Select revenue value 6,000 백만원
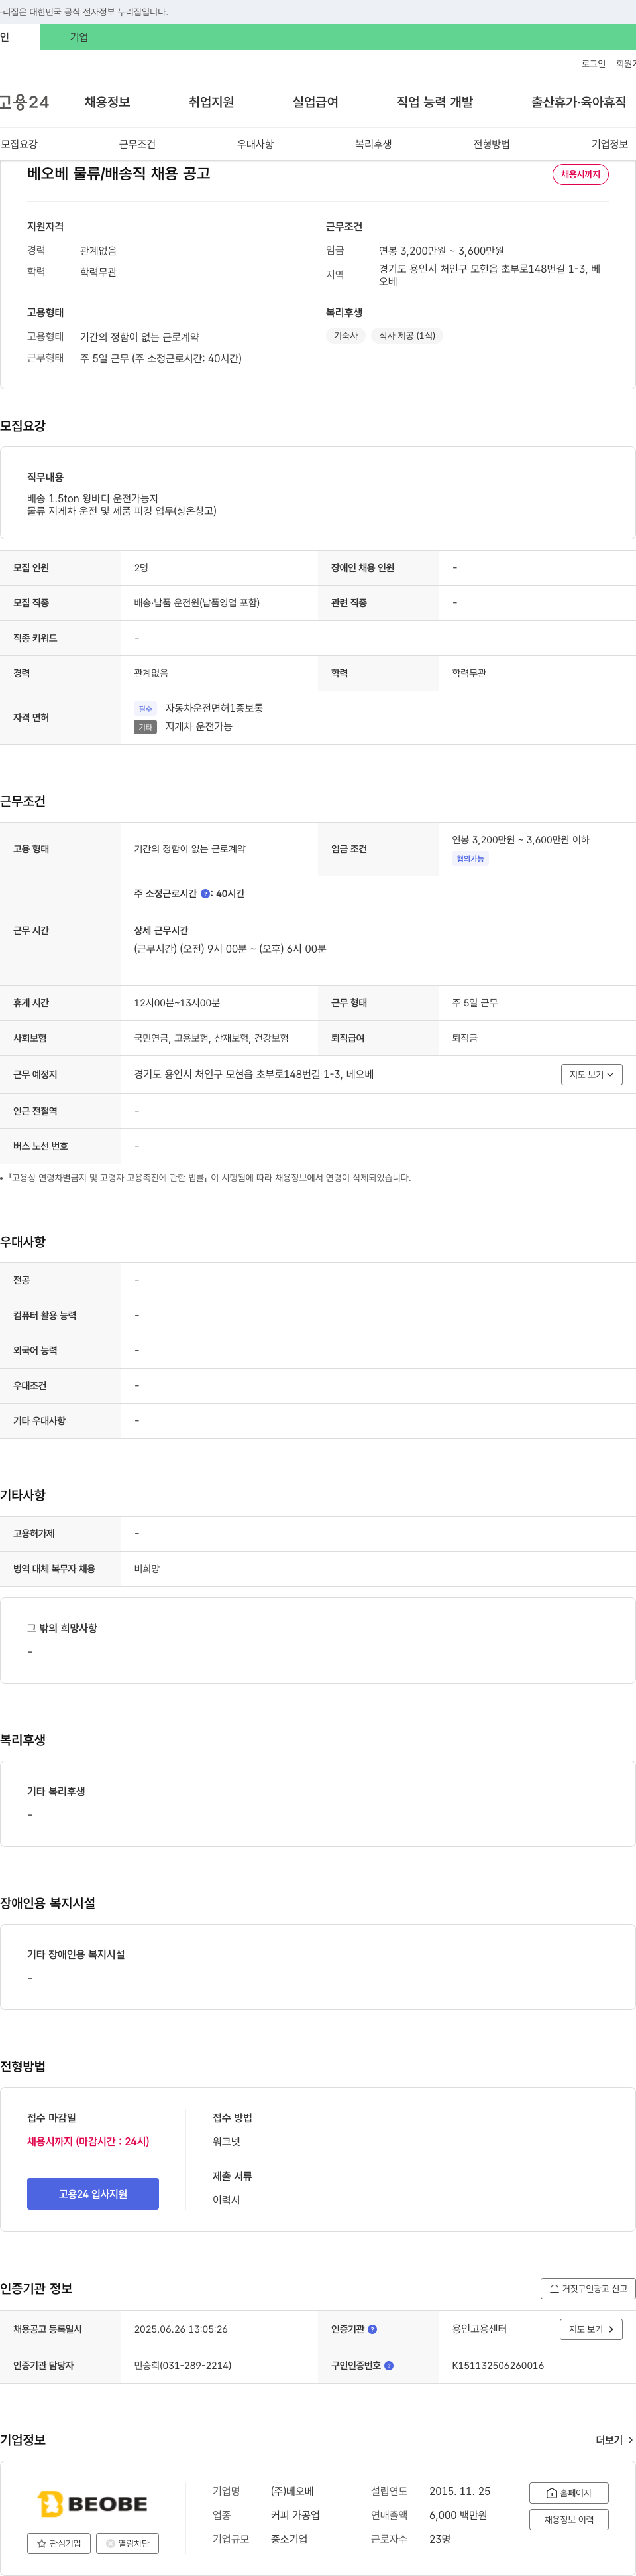The height and width of the screenshot is (2576, 636). pos(458,2515)
